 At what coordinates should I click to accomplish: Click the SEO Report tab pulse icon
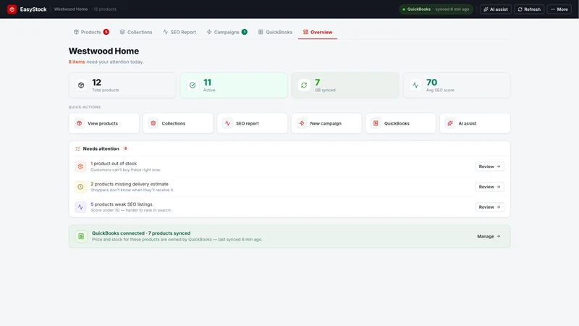(166, 32)
